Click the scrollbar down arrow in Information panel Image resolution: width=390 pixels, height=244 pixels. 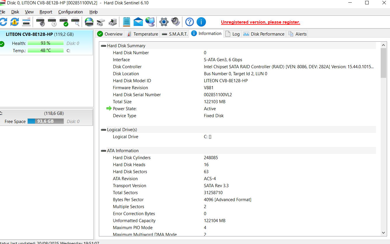click(384, 233)
